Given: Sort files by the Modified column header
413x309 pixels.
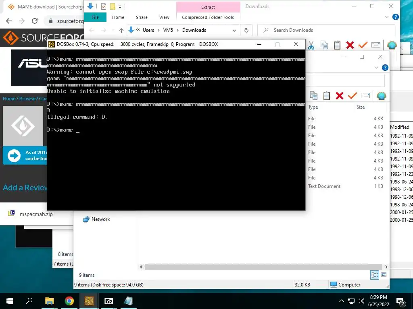Looking at the screenshot, I should [400, 127].
